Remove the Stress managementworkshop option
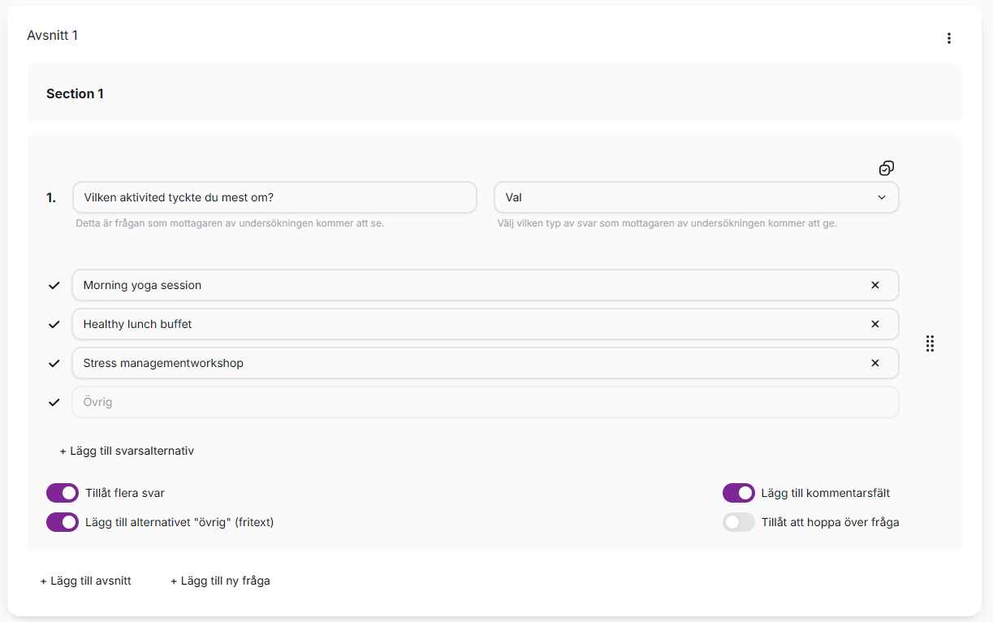The width and height of the screenshot is (993, 622). 874,363
